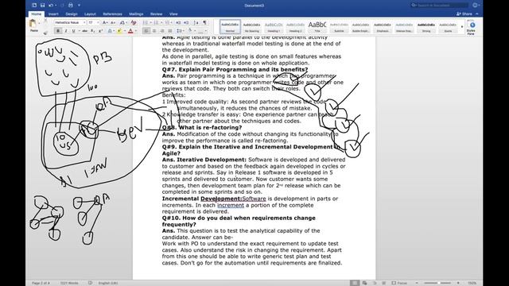Image resolution: width=509 pixels, height=286 pixels.
Task: Click the Strikethrough abc icon
Action: [x=85, y=31]
